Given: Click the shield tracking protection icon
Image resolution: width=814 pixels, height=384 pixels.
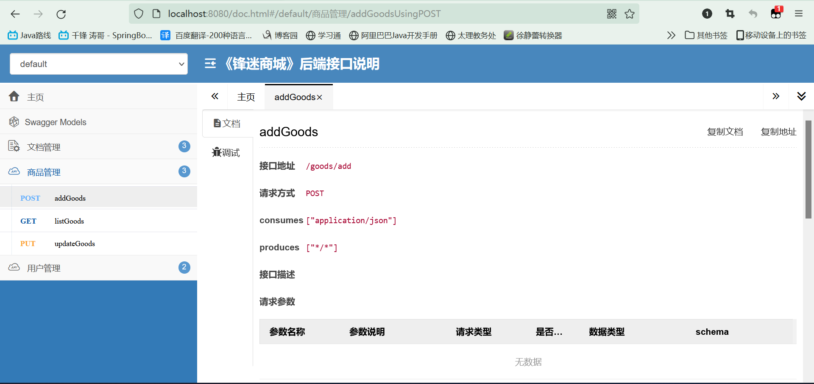Looking at the screenshot, I should pos(139,14).
